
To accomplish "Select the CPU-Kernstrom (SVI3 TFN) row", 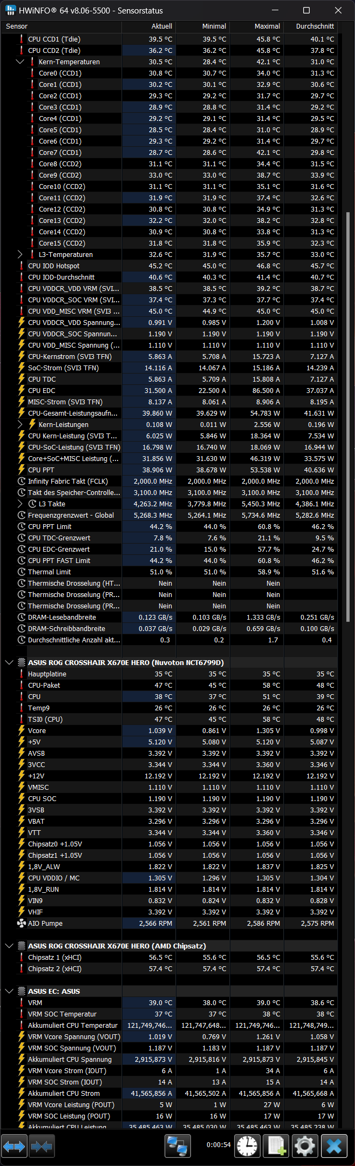I will pos(169,356).
